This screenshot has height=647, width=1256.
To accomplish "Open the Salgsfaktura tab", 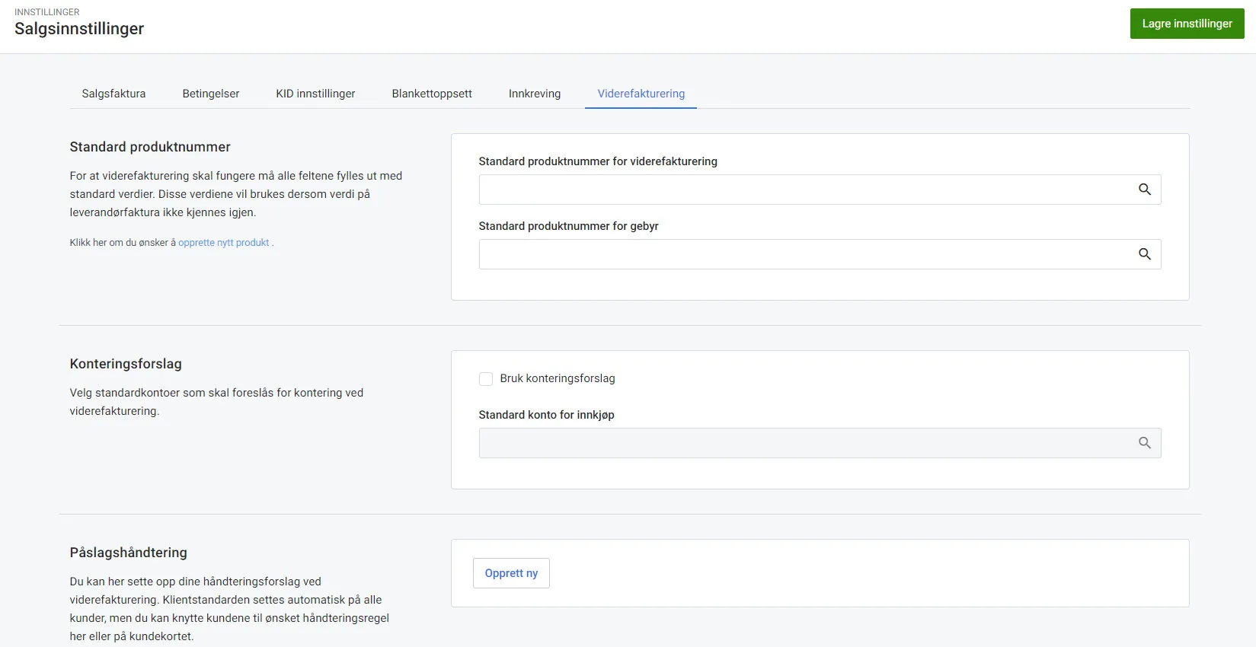I will click(x=113, y=94).
